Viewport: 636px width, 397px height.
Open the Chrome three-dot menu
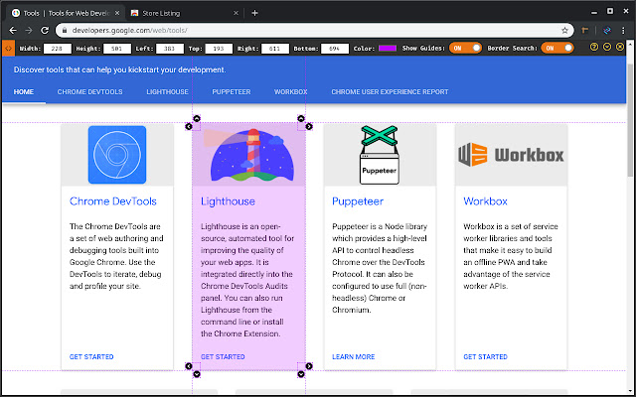[624, 31]
